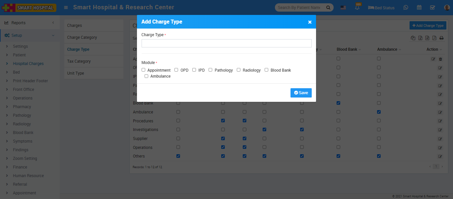The height and width of the screenshot is (199, 453).
Task: Check the Appointment module checkbox
Action: tap(144, 70)
